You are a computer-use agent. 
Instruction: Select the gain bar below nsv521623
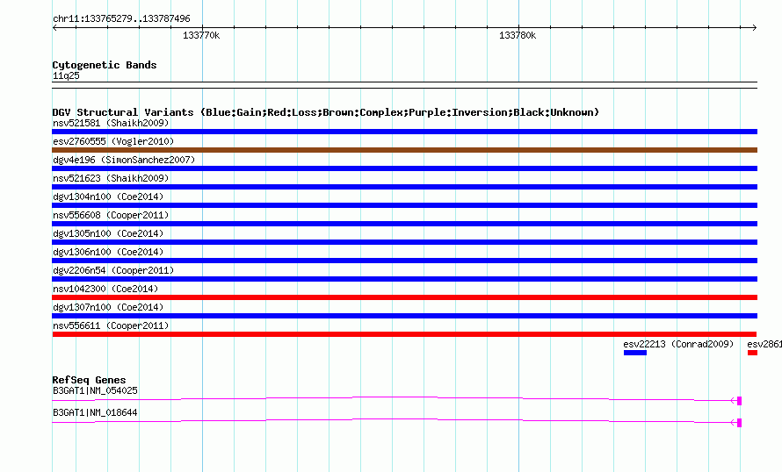click(x=404, y=187)
